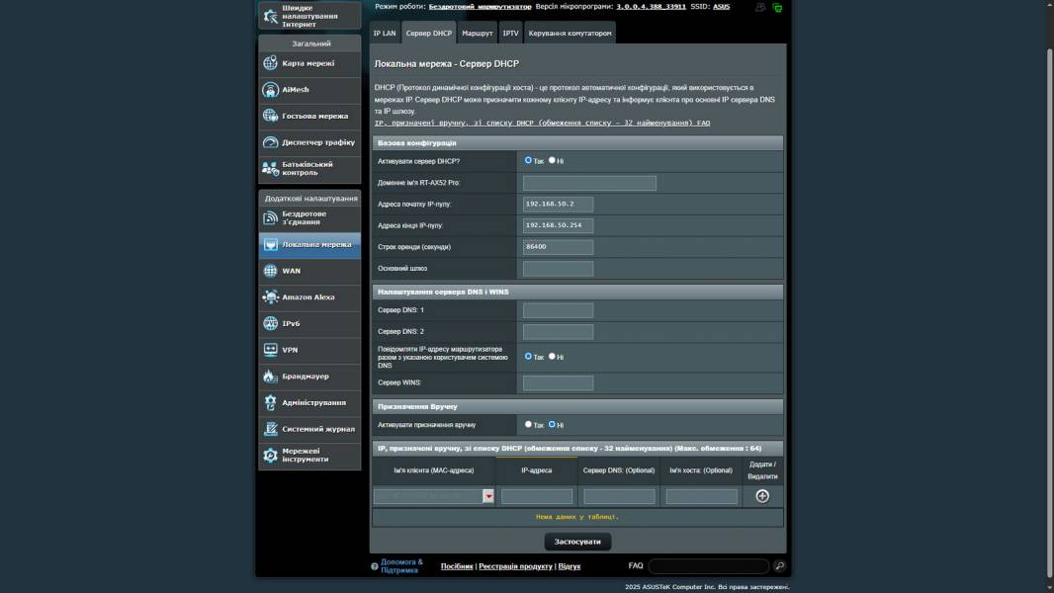Expand the client MAC-address dropdown arrow
Screen dimensions: 1054x593
[x=487, y=496]
